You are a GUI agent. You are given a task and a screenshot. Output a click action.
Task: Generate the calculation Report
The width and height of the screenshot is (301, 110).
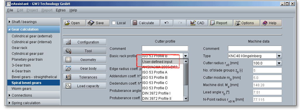coord(220,23)
